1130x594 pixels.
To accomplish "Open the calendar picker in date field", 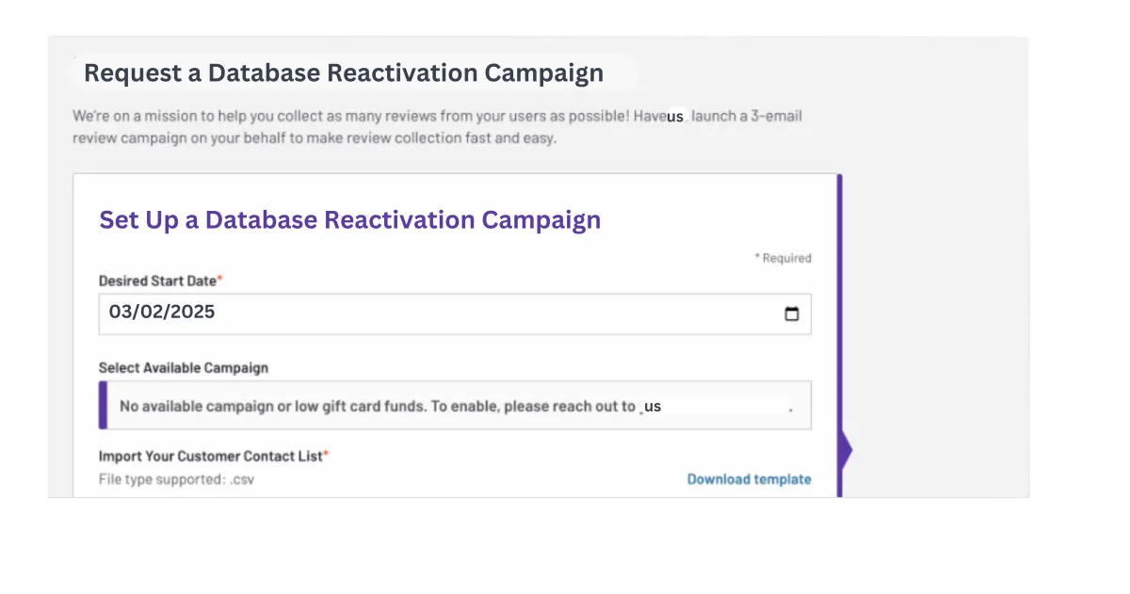I will click(x=791, y=313).
